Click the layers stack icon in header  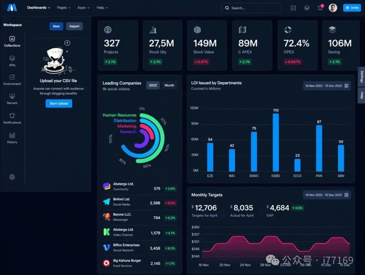click(307, 8)
